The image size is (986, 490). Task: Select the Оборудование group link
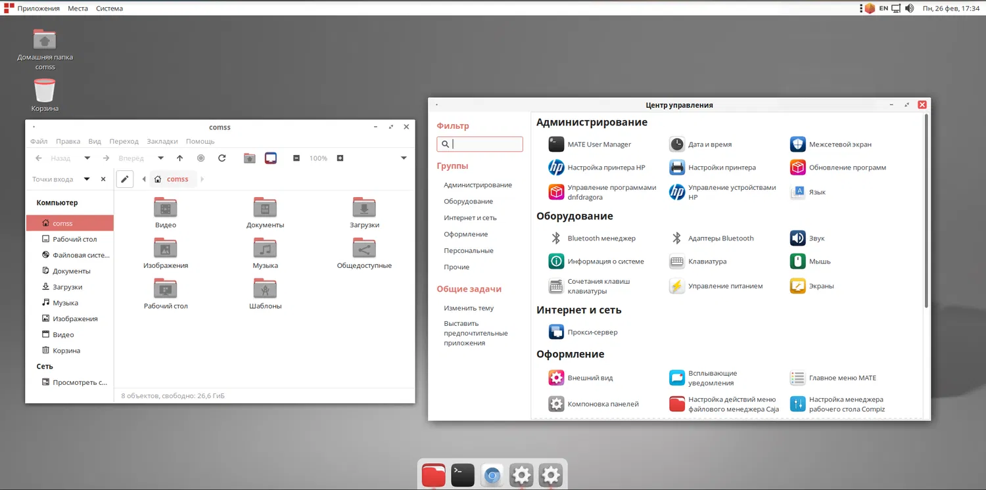click(x=468, y=202)
